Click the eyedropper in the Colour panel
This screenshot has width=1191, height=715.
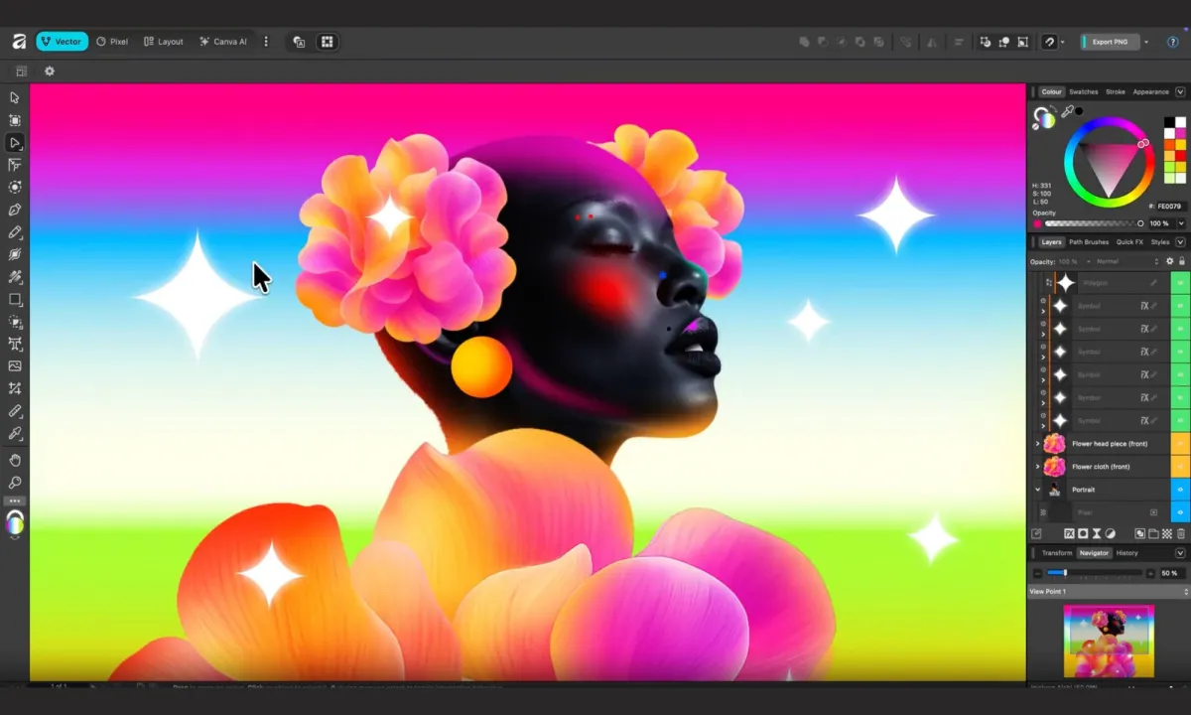[x=1067, y=112]
